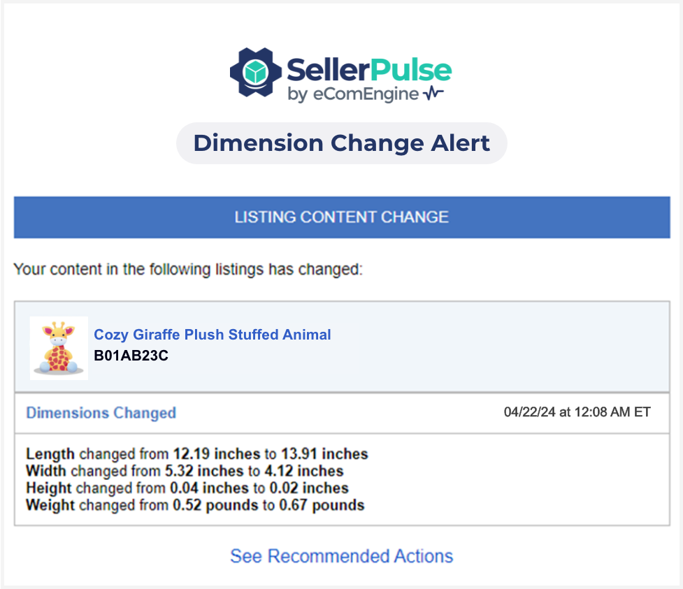
Task: Click the bold Length label
Action: pyautogui.click(x=50, y=454)
